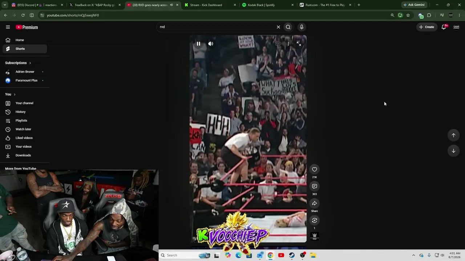Open the YouTube account avatar menu
The height and width of the screenshot is (261, 465).
[x=457, y=27]
